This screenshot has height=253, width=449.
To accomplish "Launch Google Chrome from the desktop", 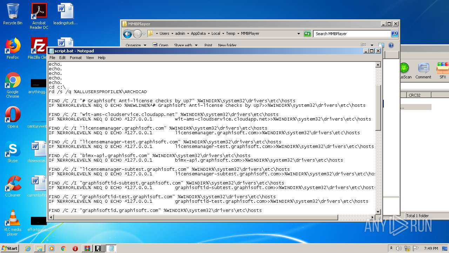I will 13,85.
